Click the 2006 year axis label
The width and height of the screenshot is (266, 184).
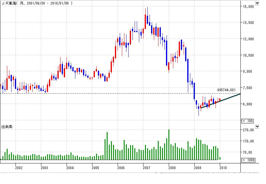pos(121,167)
